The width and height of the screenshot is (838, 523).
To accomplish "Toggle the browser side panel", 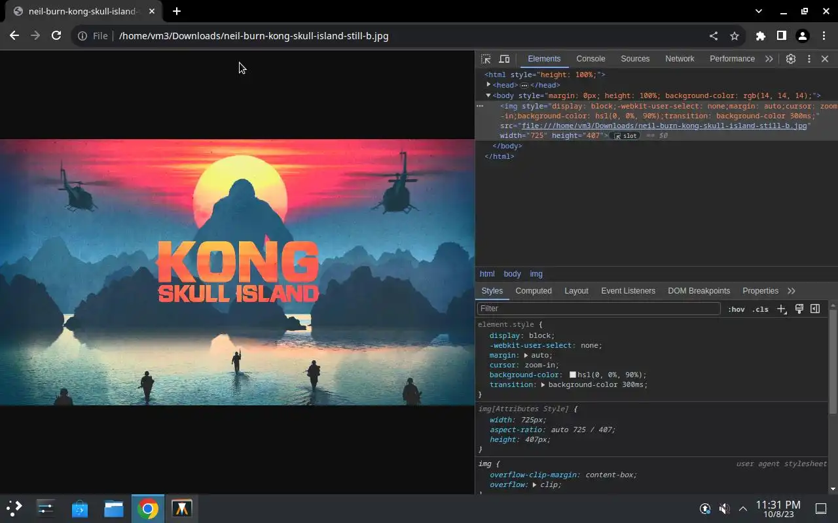I will (x=781, y=36).
